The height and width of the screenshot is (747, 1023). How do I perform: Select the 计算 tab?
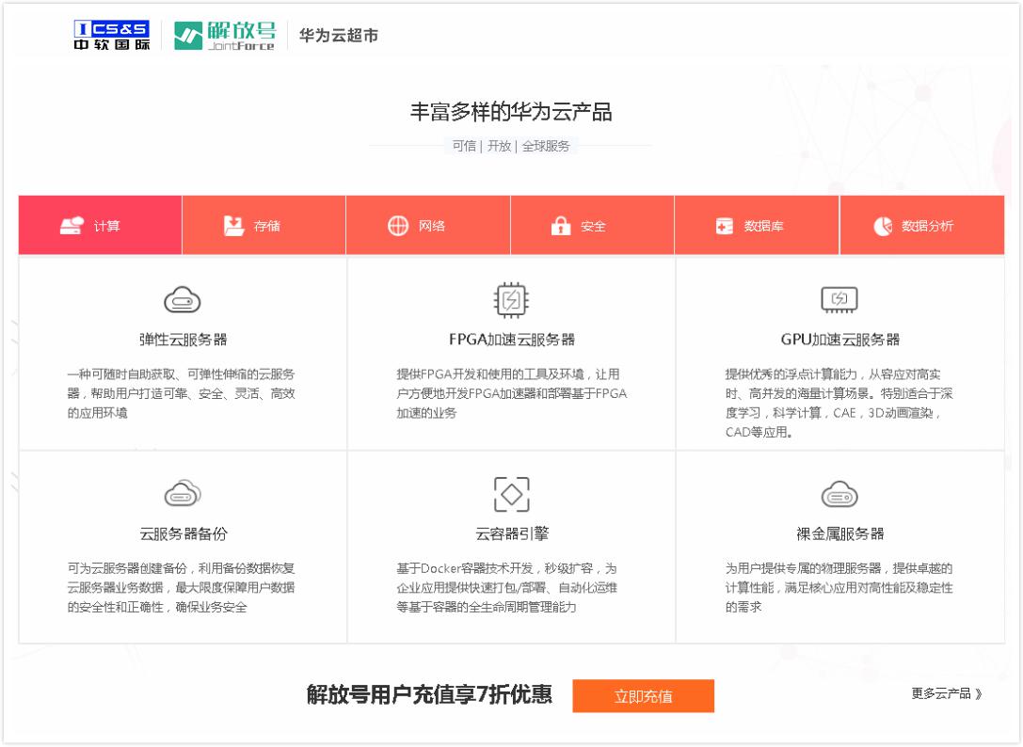point(101,225)
